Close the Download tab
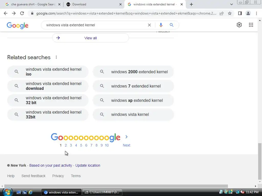This screenshot has width=262, height=196. coord(121,5)
